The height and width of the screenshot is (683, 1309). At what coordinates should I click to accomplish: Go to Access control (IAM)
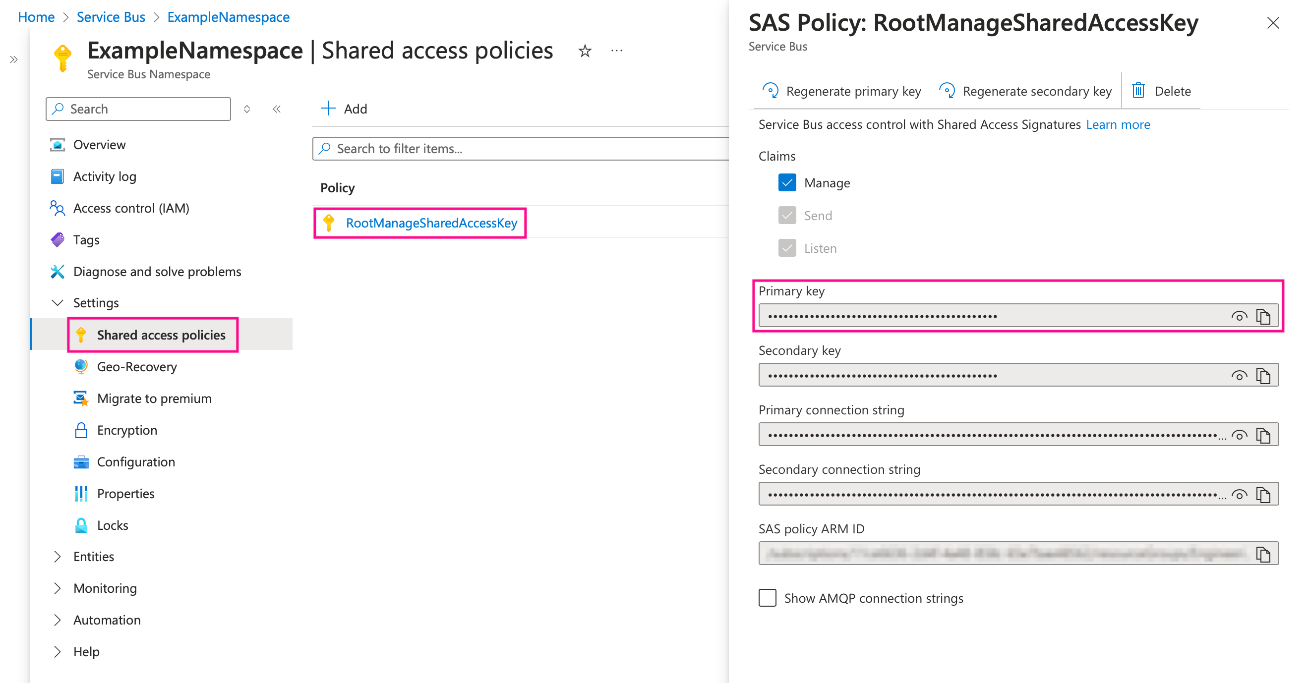(x=131, y=208)
